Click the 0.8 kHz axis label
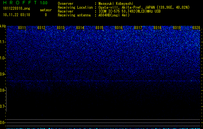Viewport: 203px width, 129px height. click(3, 90)
